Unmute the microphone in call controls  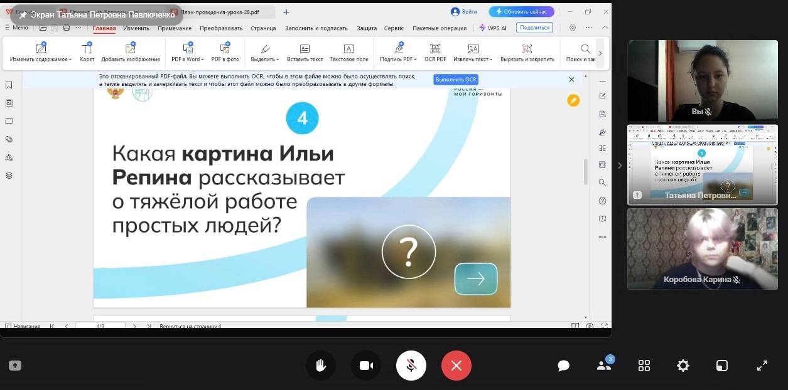411,366
